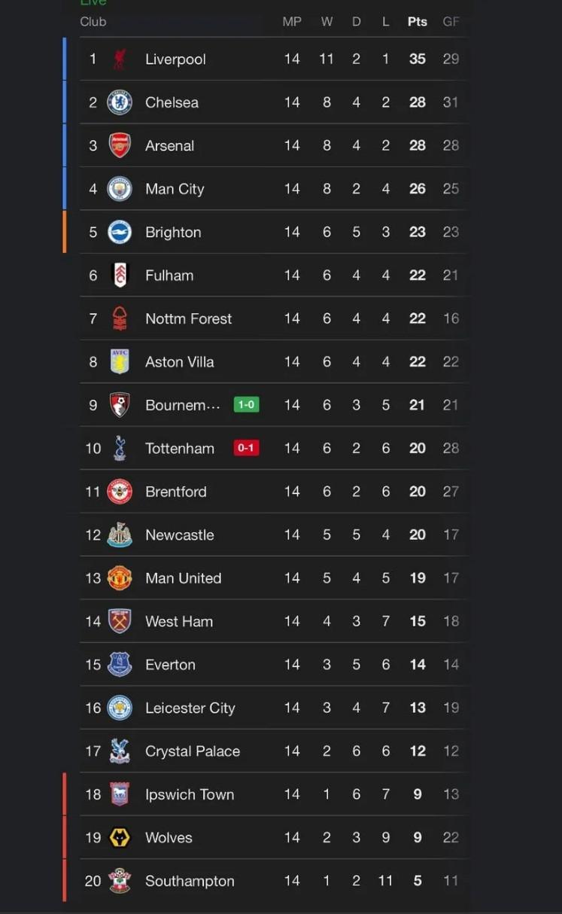
Task: Select the Aston Villa team name
Action: tap(179, 362)
